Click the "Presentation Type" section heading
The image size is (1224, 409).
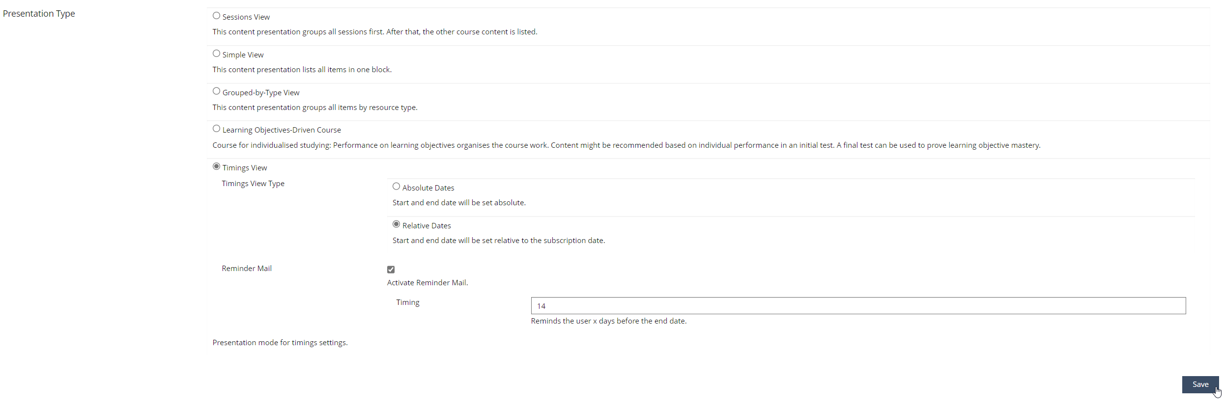[x=39, y=14]
